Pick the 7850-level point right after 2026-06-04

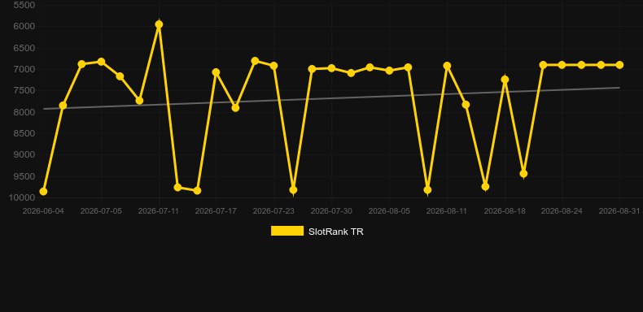pos(63,106)
